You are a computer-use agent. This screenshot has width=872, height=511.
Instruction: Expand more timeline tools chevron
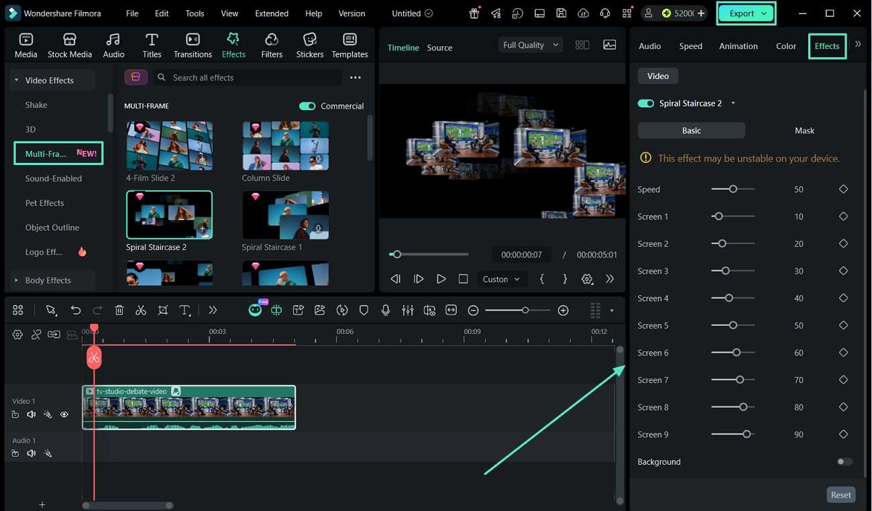(x=213, y=310)
